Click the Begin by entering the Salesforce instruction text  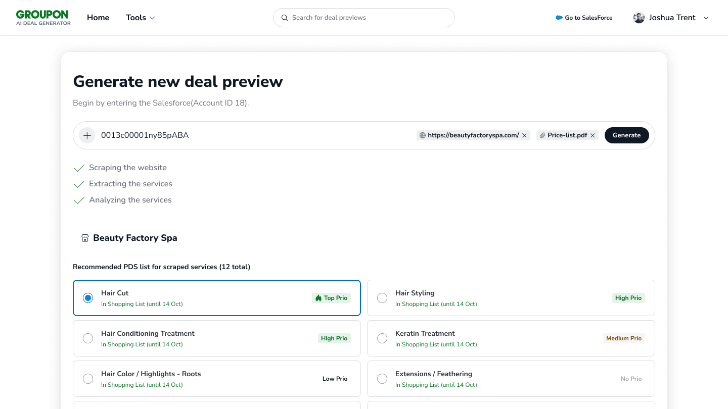161,103
